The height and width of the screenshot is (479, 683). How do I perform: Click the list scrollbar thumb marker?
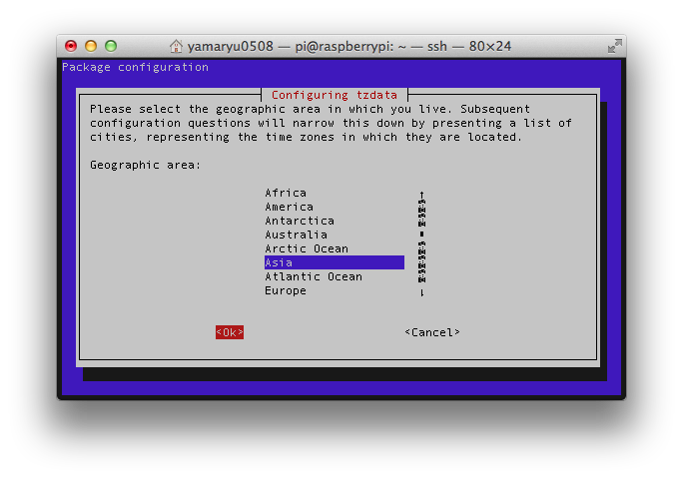point(421,235)
